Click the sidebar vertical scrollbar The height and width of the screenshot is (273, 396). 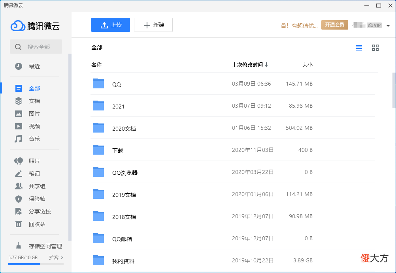[70, 147]
